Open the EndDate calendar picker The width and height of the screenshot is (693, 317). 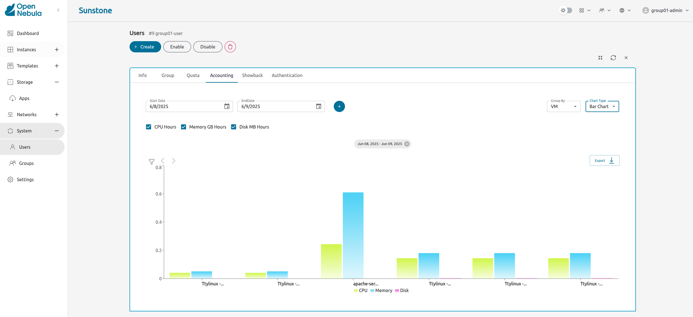(318, 106)
